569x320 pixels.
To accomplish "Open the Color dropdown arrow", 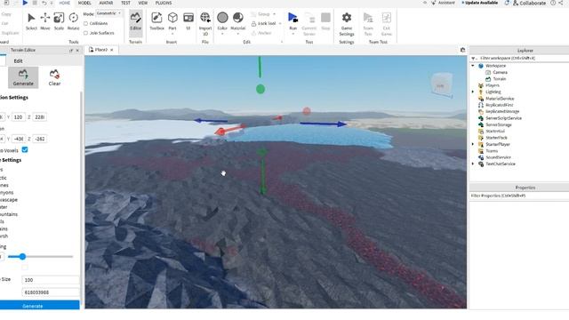I will click(222, 34).
